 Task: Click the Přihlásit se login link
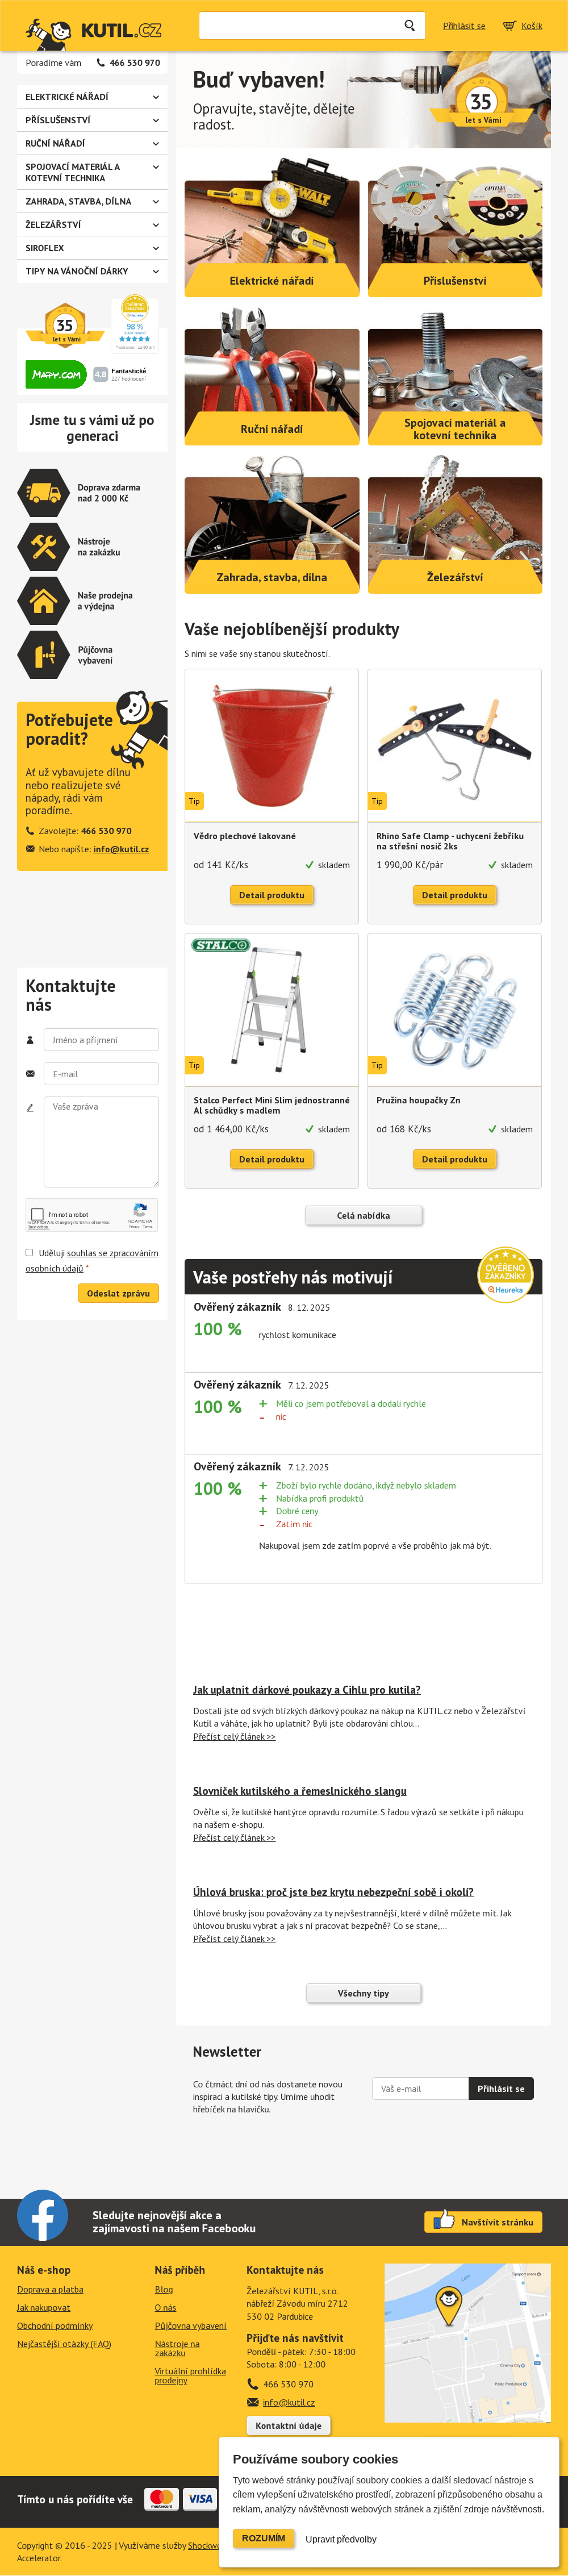coord(464,26)
